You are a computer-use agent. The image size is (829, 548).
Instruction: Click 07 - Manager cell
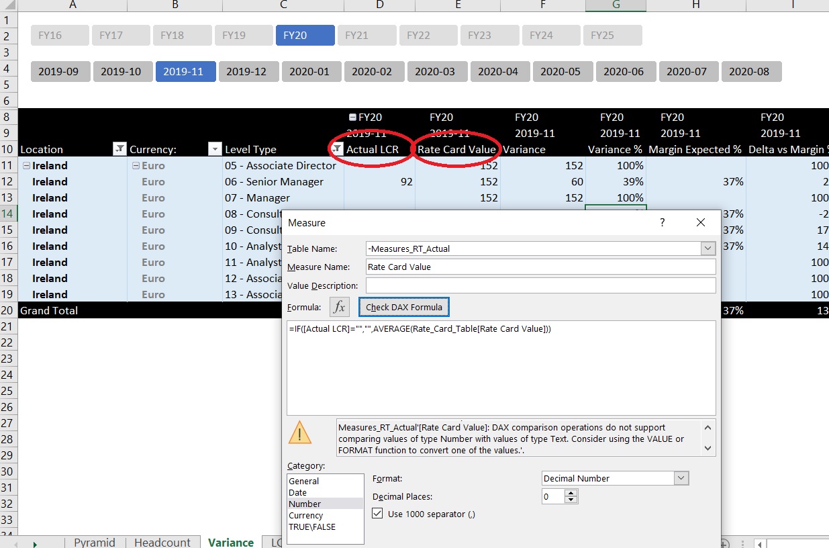(x=283, y=197)
